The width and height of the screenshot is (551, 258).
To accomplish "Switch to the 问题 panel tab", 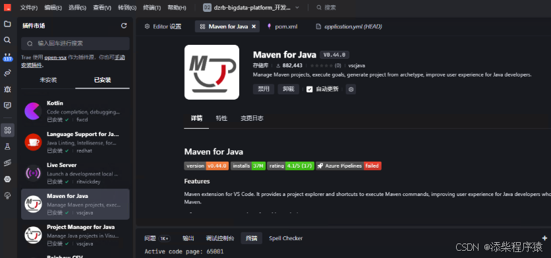I will point(157,238).
